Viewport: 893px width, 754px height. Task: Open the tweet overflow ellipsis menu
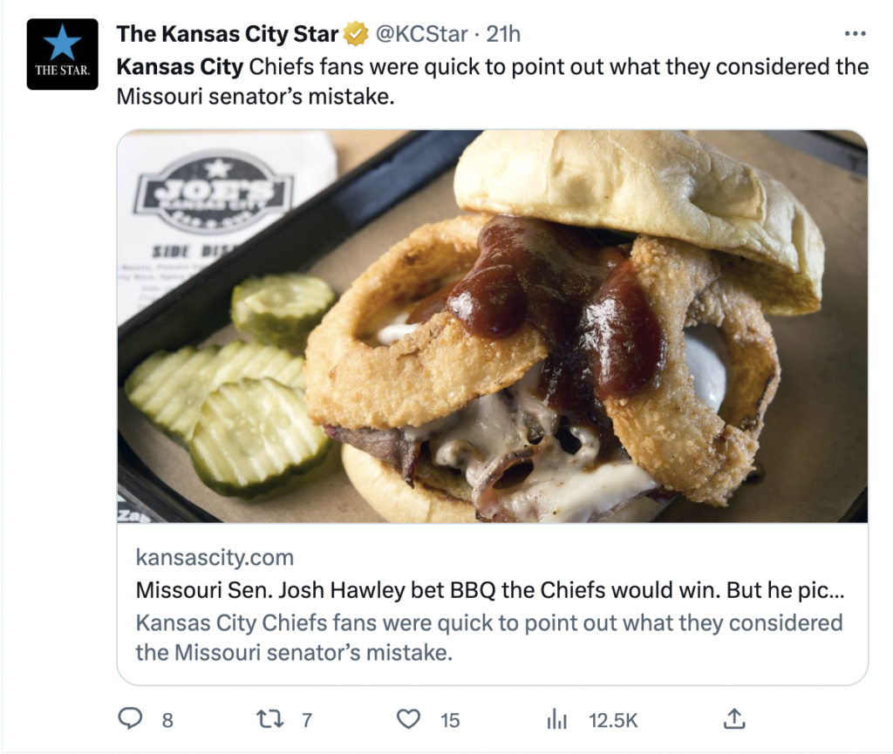click(x=856, y=32)
